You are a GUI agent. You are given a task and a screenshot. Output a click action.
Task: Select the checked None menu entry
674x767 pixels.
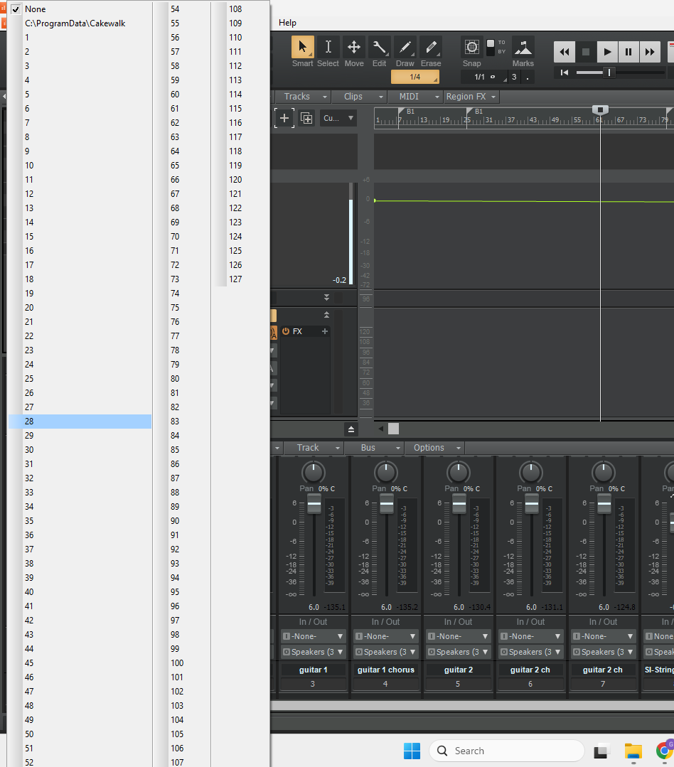click(80, 9)
